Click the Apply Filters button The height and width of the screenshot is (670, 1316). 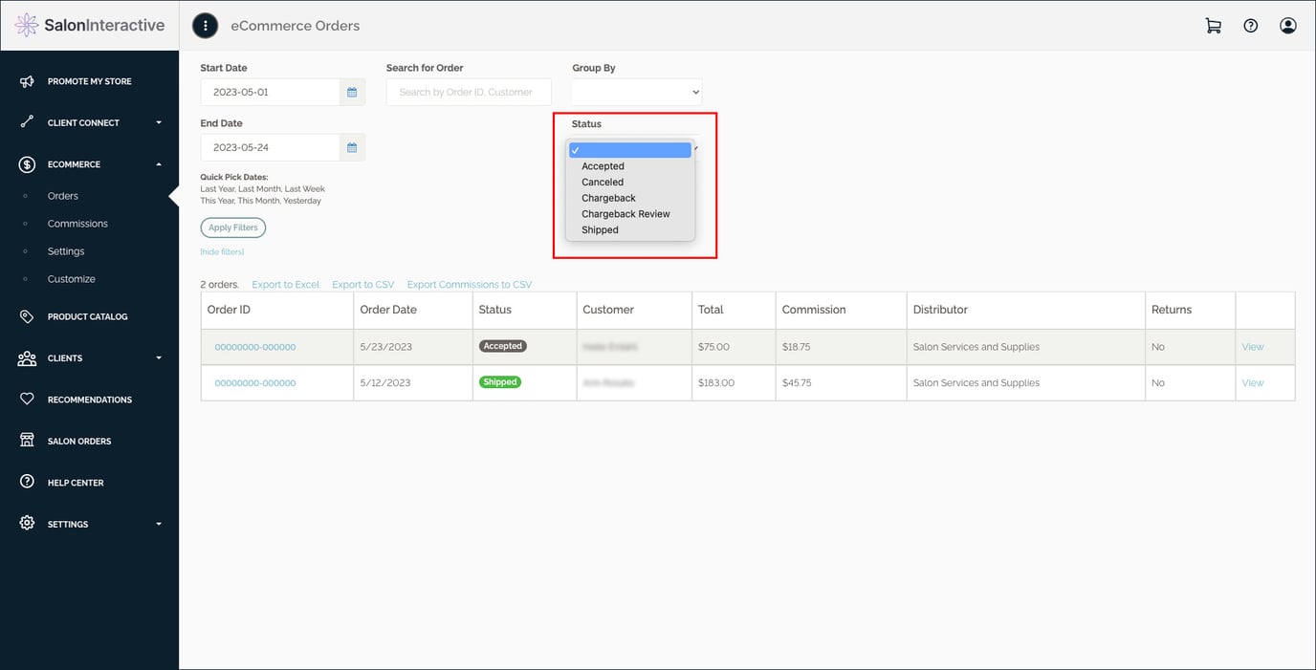point(233,227)
